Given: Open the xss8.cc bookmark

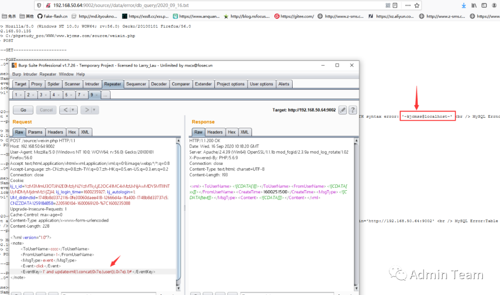Looking at the screenshot, I should [145, 16].
